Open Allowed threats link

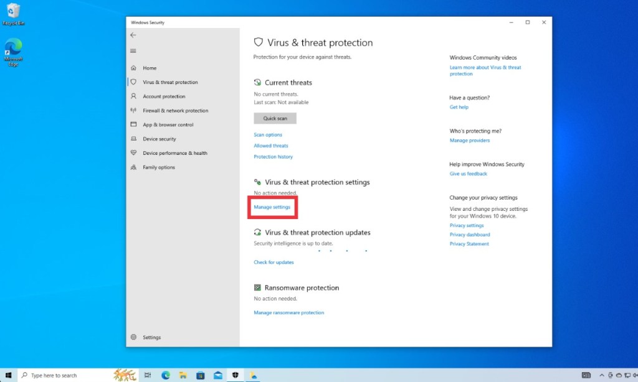[270, 146]
